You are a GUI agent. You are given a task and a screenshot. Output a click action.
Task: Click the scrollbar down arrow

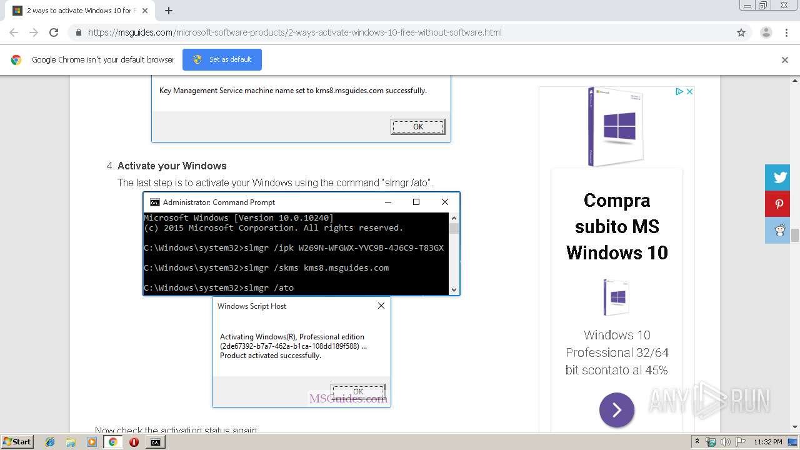[795, 427]
